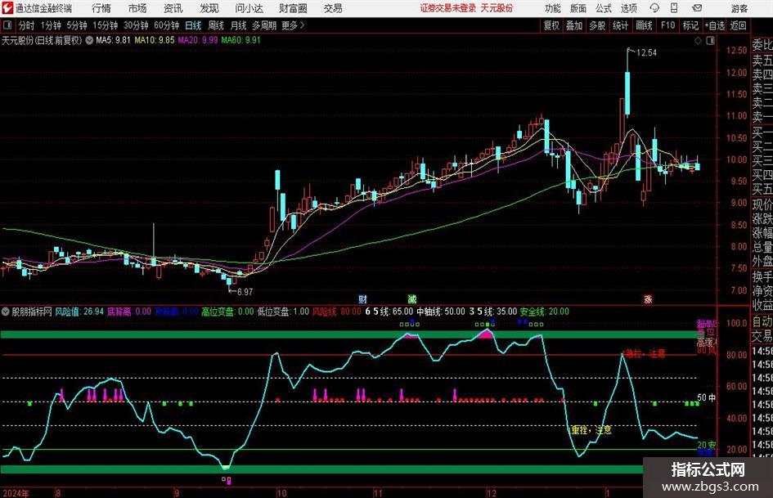Open the F10 company info button
The height and width of the screenshot is (498, 773).
pos(668,25)
